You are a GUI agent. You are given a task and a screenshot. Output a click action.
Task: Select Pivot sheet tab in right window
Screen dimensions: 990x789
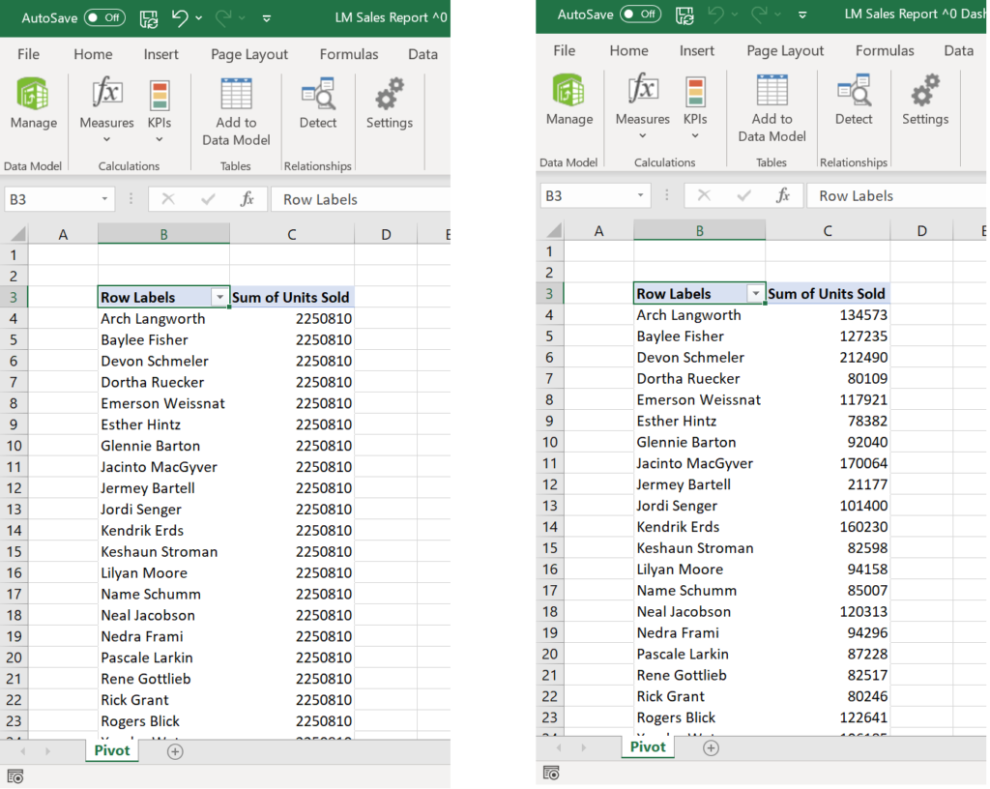pyautogui.click(x=648, y=746)
